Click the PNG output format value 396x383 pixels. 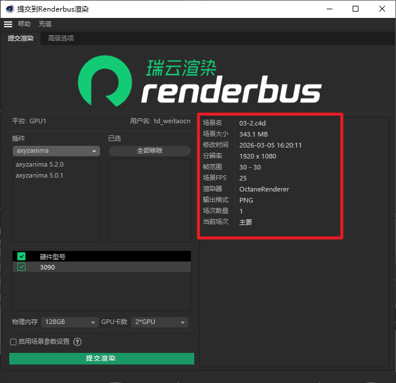point(246,200)
